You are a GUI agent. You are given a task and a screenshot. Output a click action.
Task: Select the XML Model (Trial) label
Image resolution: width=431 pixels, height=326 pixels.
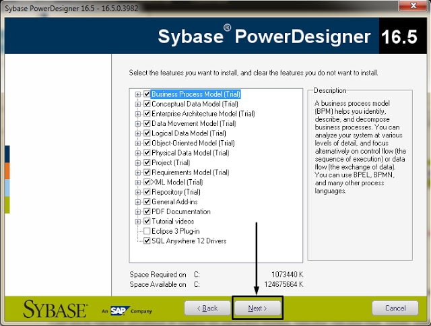[177, 183]
